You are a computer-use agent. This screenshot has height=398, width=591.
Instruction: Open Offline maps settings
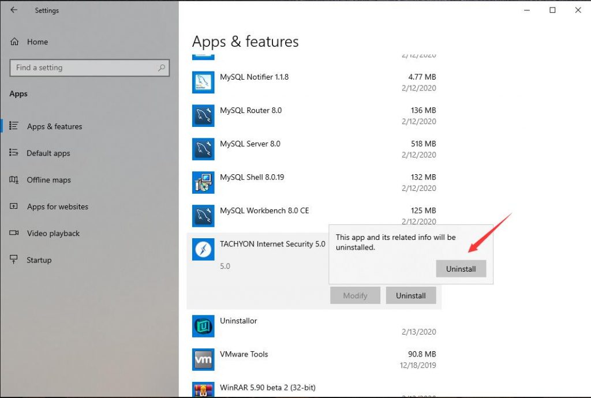pos(48,180)
